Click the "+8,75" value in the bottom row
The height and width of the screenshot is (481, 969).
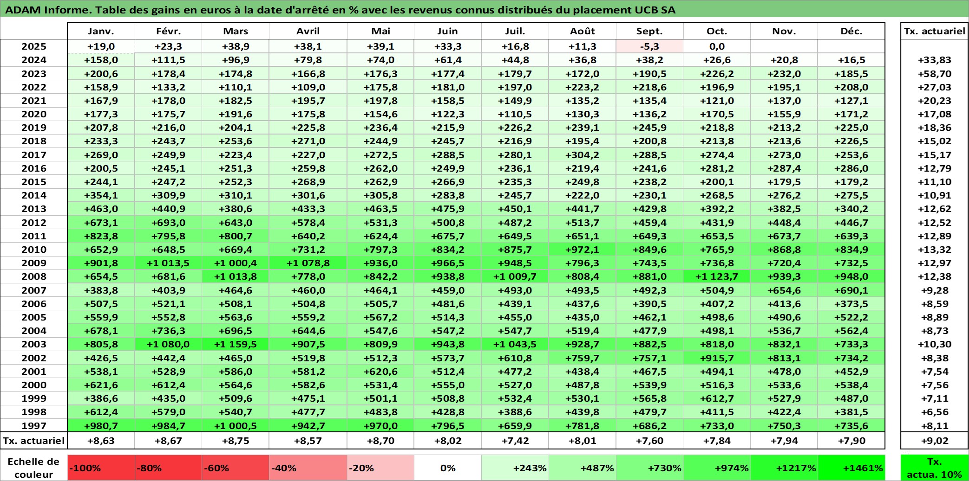tap(236, 441)
